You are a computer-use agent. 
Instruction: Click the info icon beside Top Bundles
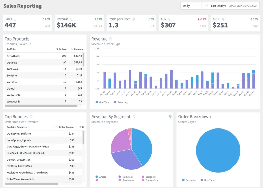pos(31,117)
